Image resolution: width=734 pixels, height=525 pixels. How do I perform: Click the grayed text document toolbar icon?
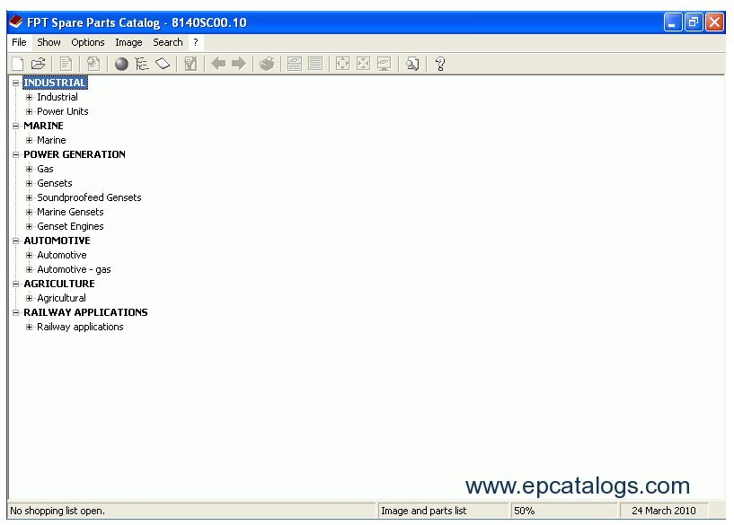tap(66, 64)
